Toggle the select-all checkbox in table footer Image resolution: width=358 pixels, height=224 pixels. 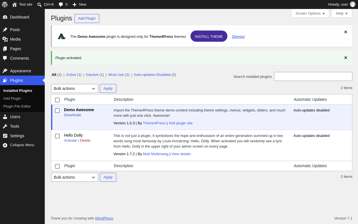[57, 166]
